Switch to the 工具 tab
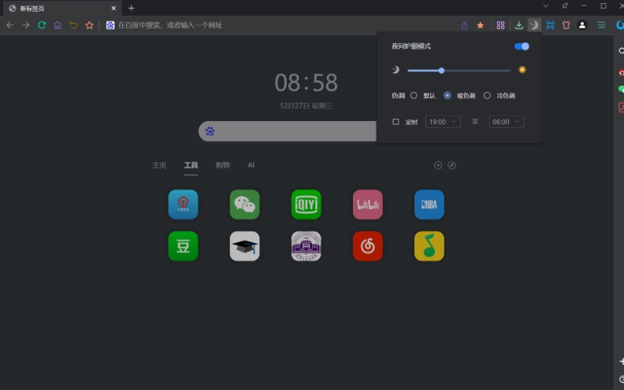Image resolution: width=624 pixels, height=390 pixels. tap(191, 165)
